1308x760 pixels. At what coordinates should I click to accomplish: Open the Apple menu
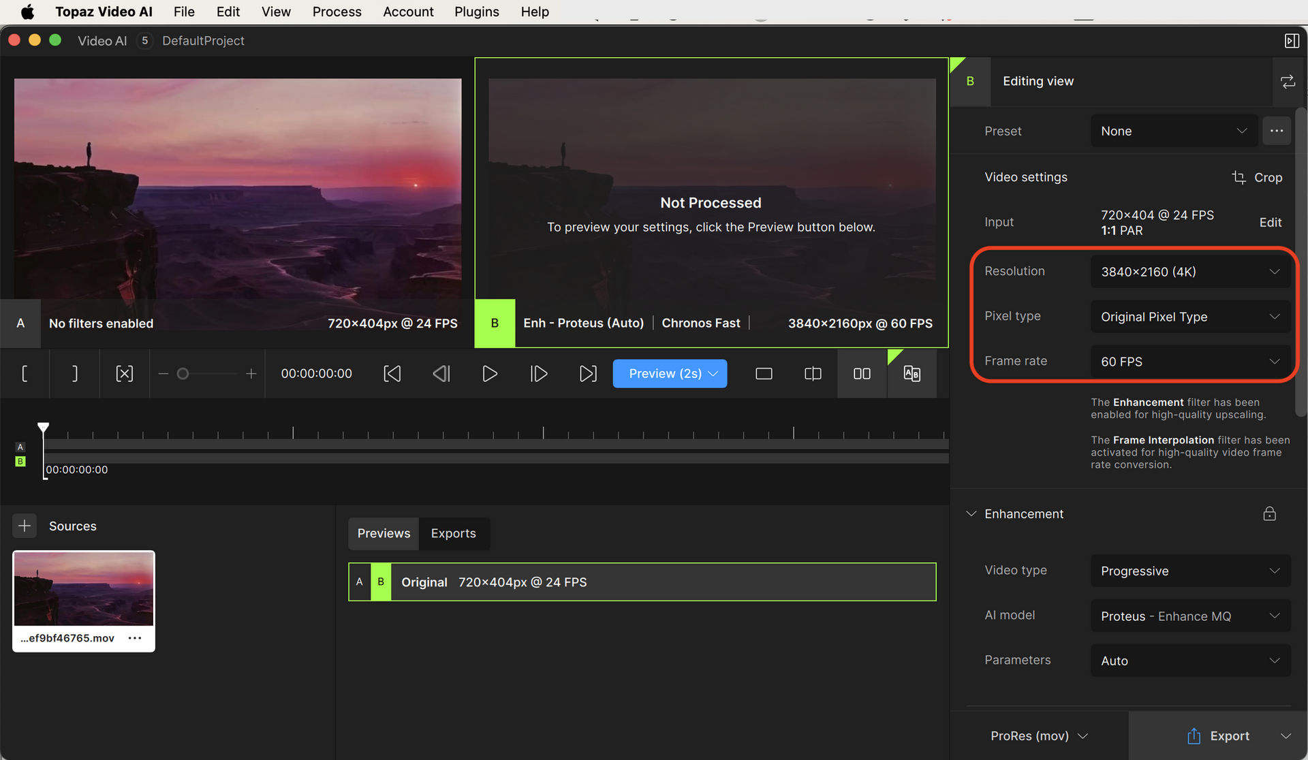(27, 12)
